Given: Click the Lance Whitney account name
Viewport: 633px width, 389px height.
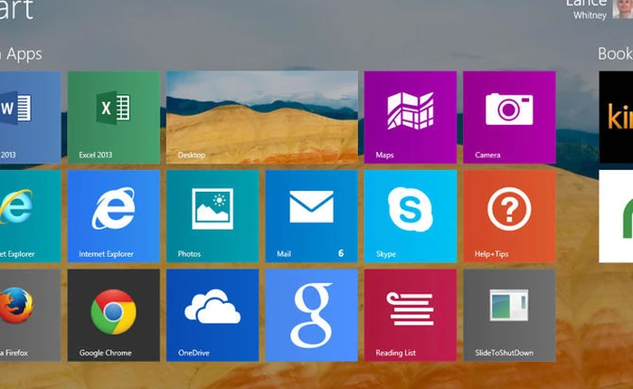Looking at the screenshot, I should [587, 9].
